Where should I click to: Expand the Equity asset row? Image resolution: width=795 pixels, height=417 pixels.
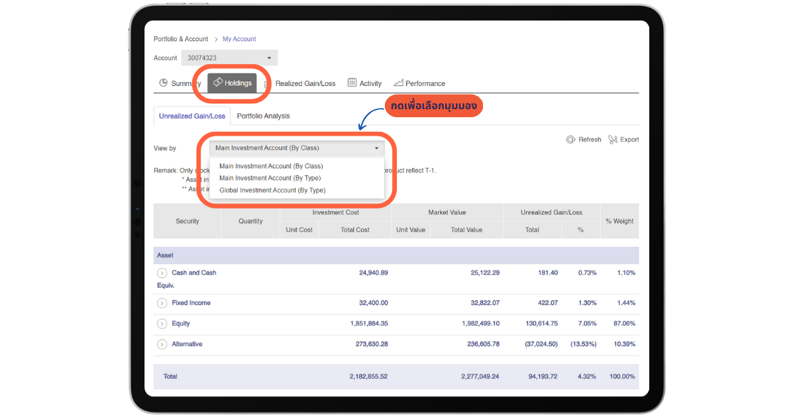point(162,324)
